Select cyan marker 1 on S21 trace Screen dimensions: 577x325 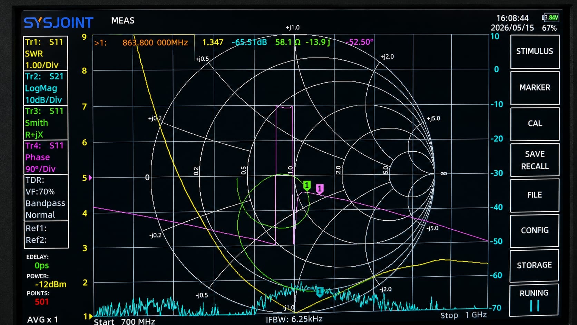[x=320, y=292]
